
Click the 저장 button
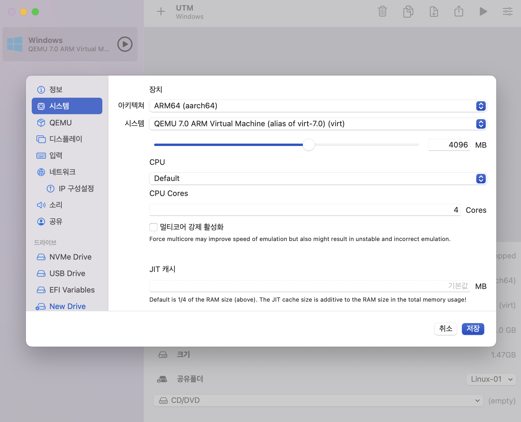(x=473, y=329)
